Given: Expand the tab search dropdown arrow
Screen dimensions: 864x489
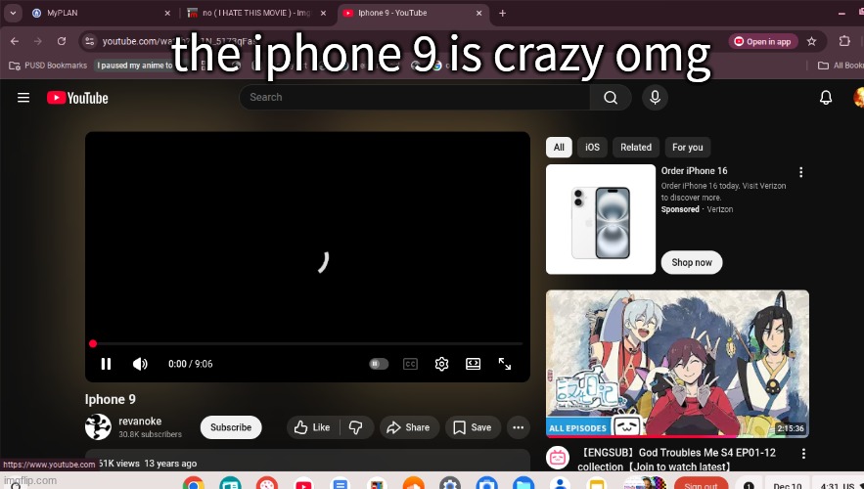Looking at the screenshot, I should point(13,14).
